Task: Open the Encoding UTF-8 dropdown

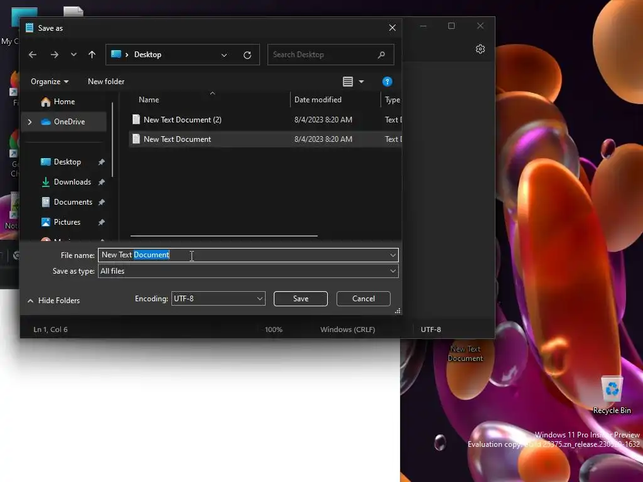Action: click(218, 298)
